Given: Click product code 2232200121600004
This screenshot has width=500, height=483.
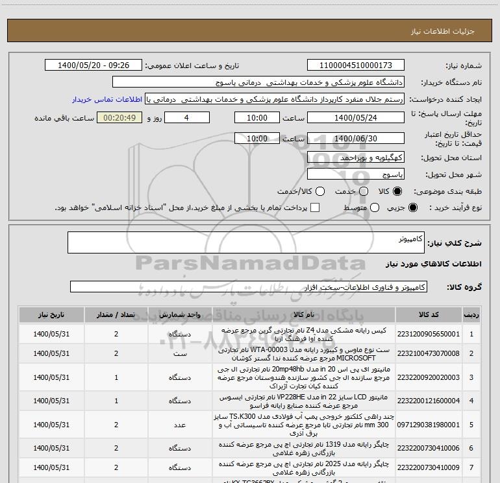Looking at the screenshot, I should tap(429, 401).
